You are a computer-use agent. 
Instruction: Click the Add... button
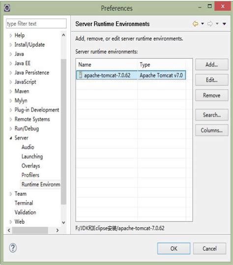point(212,64)
